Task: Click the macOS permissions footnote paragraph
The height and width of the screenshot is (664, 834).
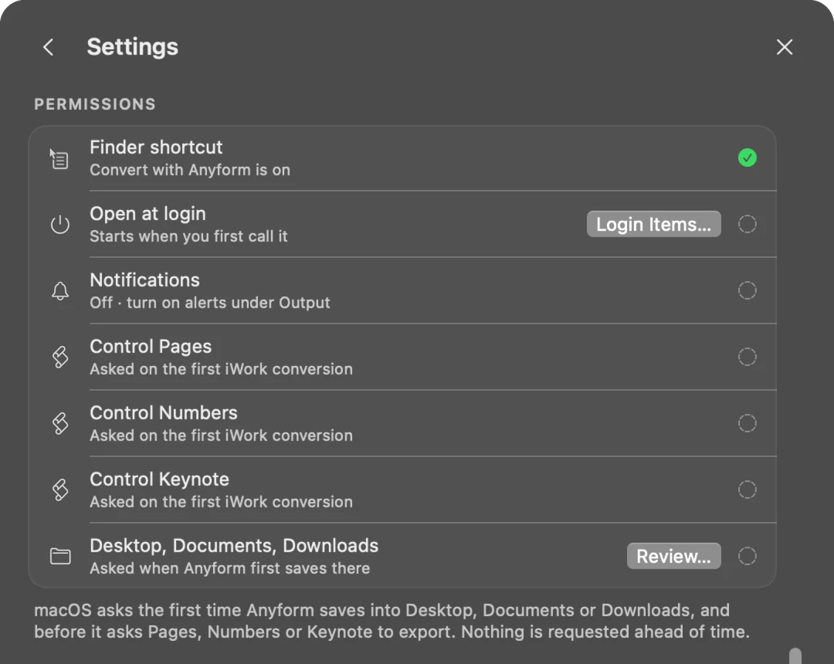Action: coord(392,621)
